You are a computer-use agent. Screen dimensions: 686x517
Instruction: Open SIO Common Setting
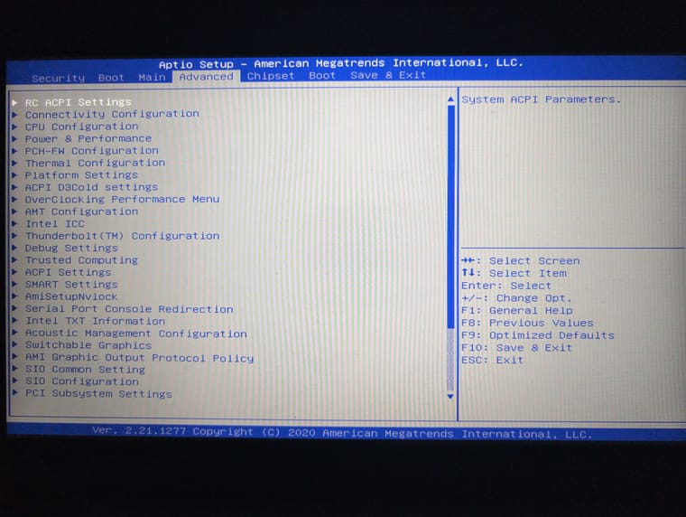point(85,370)
